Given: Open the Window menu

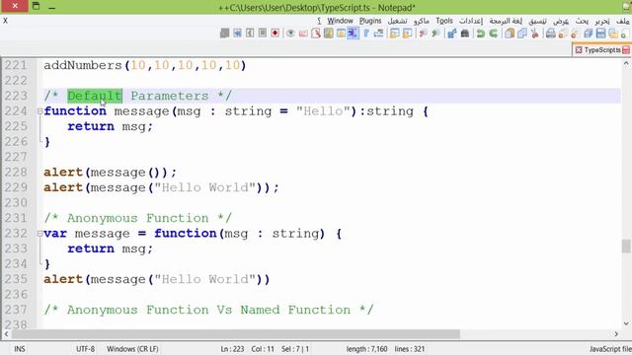Looking at the screenshot, I should (340, 21).
